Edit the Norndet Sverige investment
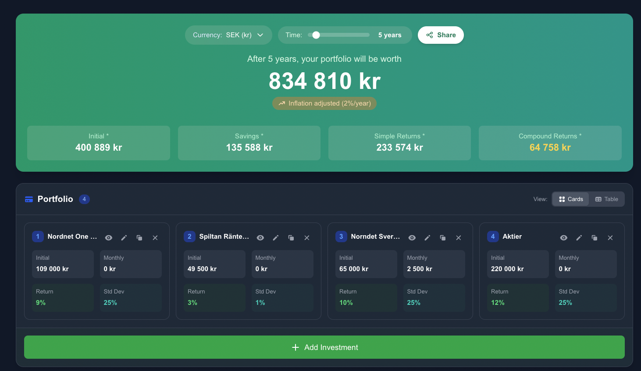Image resolution: width=641 pixels, height=371 pixels. point(427,237)
